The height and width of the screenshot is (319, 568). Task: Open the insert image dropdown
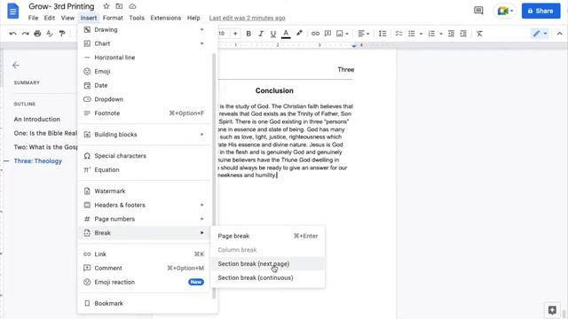[343, 34]
